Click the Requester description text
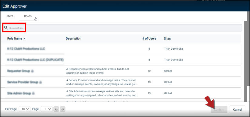 (x=98, y=71)
